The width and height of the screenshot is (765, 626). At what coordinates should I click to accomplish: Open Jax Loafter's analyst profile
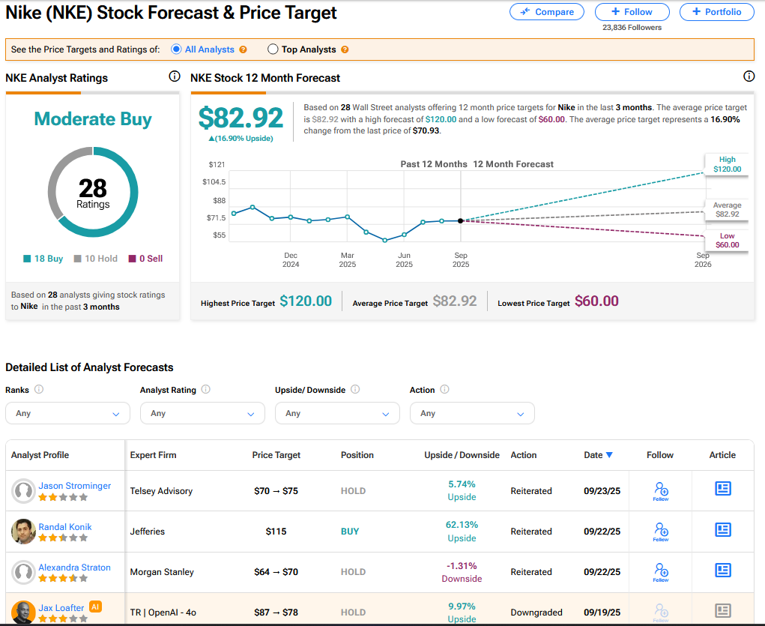61,608
